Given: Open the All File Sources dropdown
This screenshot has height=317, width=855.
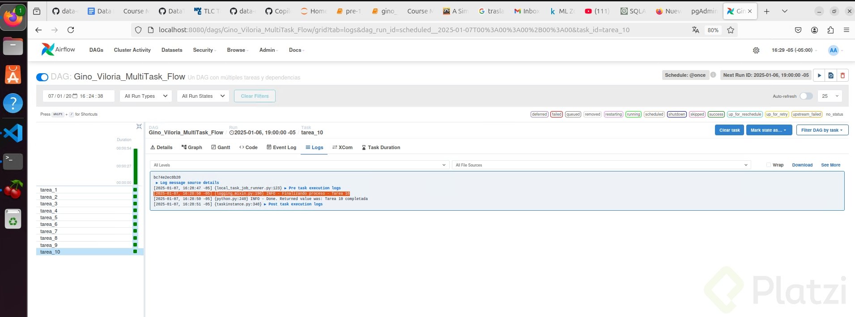Looking at the screenshot, I should [x=601, y=165].
